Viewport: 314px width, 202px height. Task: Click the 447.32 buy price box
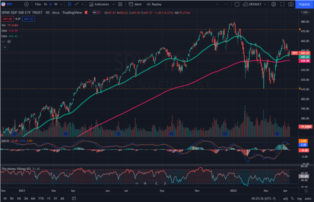29,19
